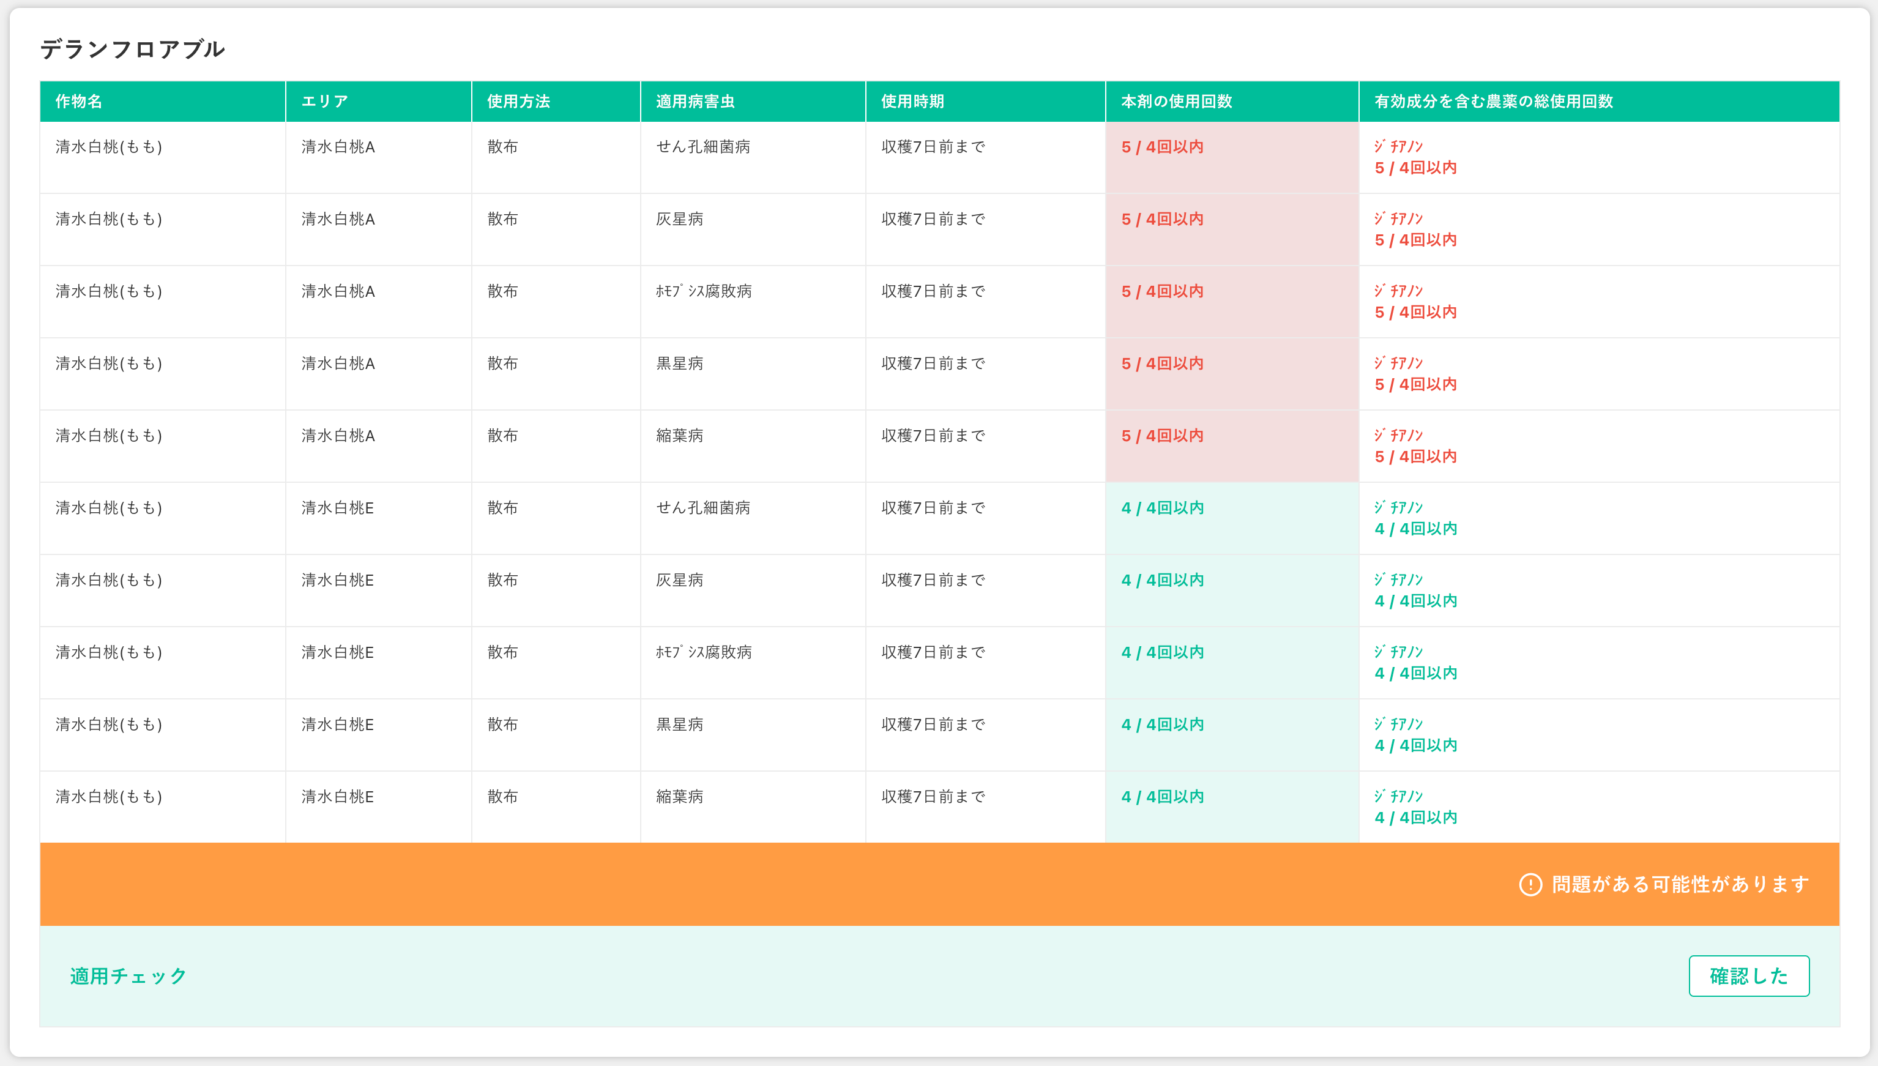The height and width of the screenshot is (1066, 1878).
Task: Click green 4 / 4回以内 count for 清水白桃E 灰星病
Action: (1162, 580)
